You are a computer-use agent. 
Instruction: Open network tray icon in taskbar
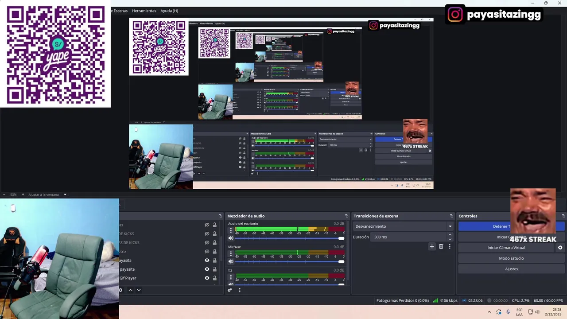pos(530,312)
